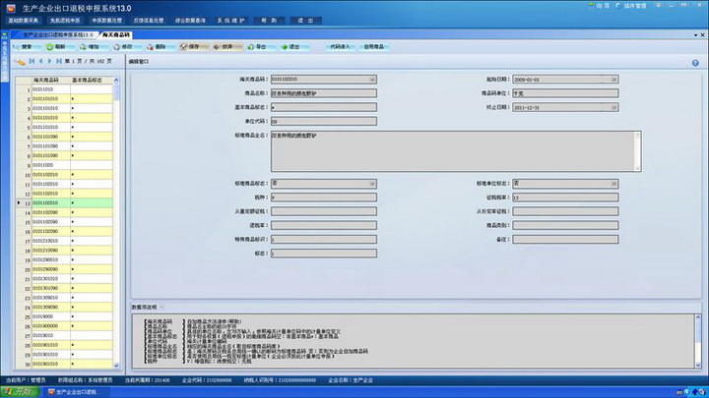Click the 自用商品 button

374,47
